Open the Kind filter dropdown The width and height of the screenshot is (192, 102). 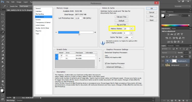point(166,49)
